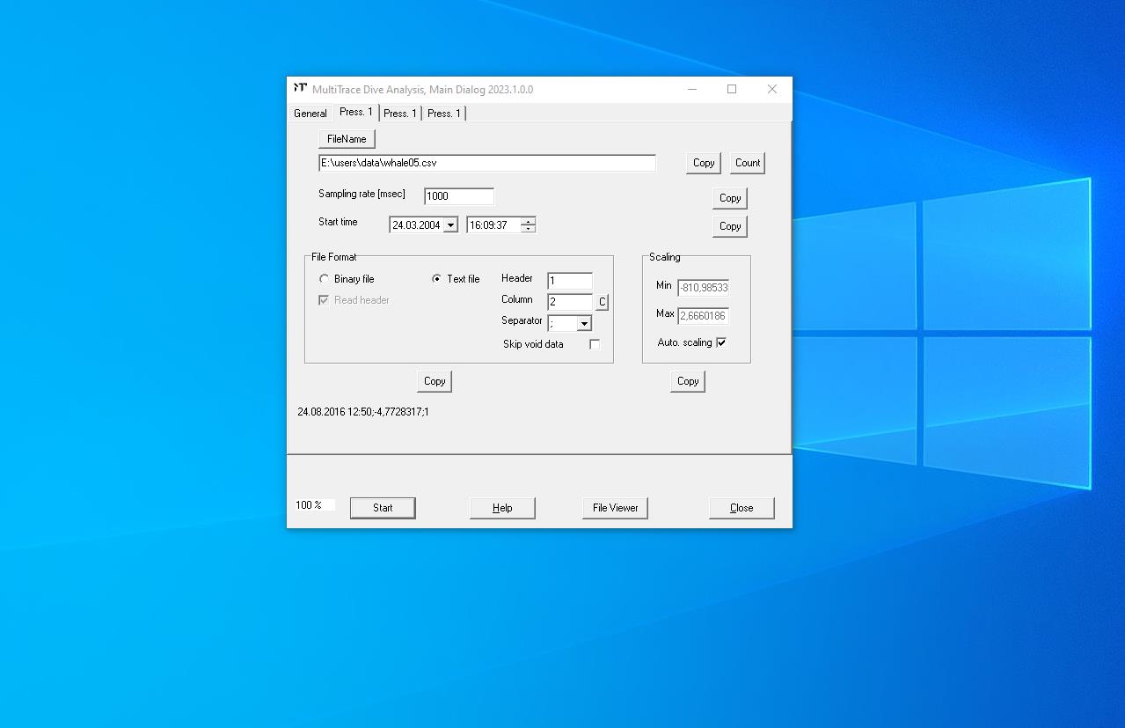
Task: Click the Count button
Action: pos(748,163)
